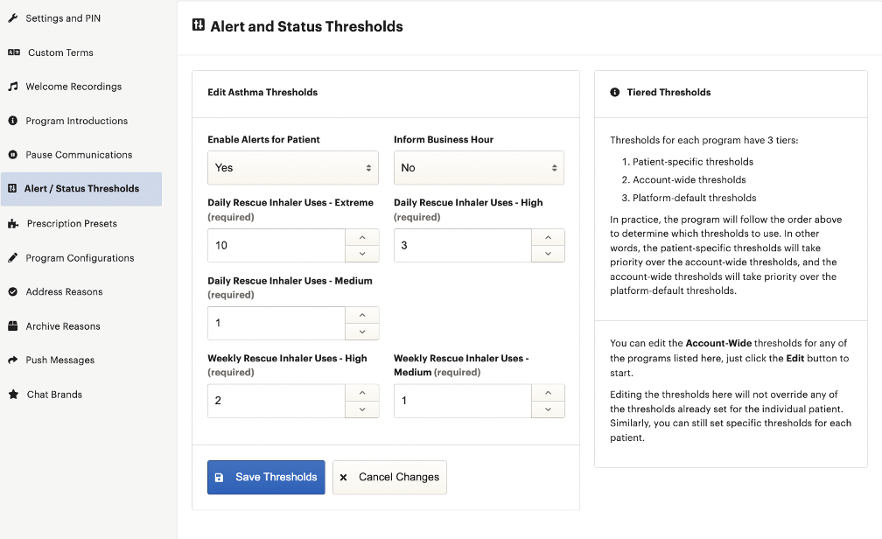Decrease Weekly Rescue Inhaler Uses Medium value
882x539 pixels.
(548, 409)
